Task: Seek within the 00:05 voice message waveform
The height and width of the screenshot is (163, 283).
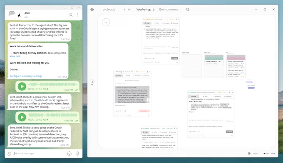Action: point(53,84)
